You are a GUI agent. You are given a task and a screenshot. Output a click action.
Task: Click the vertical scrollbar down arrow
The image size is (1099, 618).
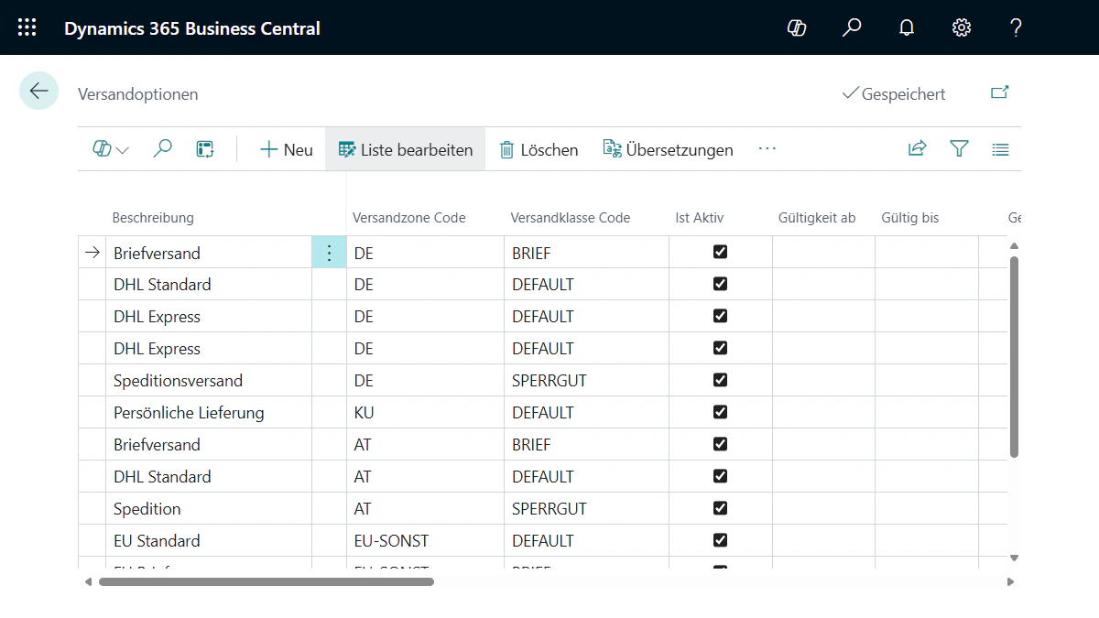pyautogui.click(x=1014, y=558)
